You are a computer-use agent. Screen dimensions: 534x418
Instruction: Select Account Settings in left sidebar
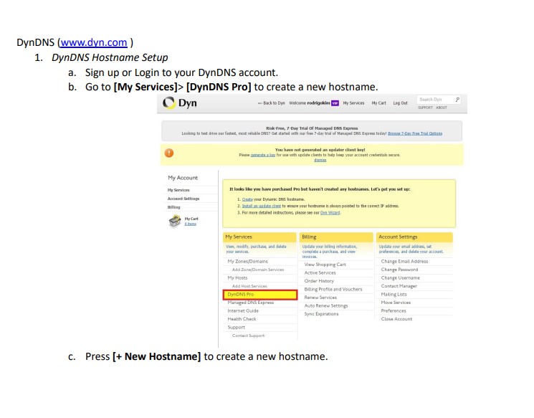coord(183,199)
